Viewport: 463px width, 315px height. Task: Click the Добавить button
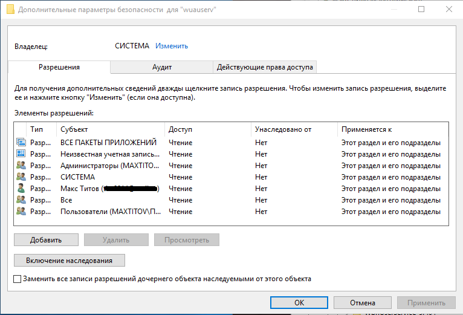46,239
